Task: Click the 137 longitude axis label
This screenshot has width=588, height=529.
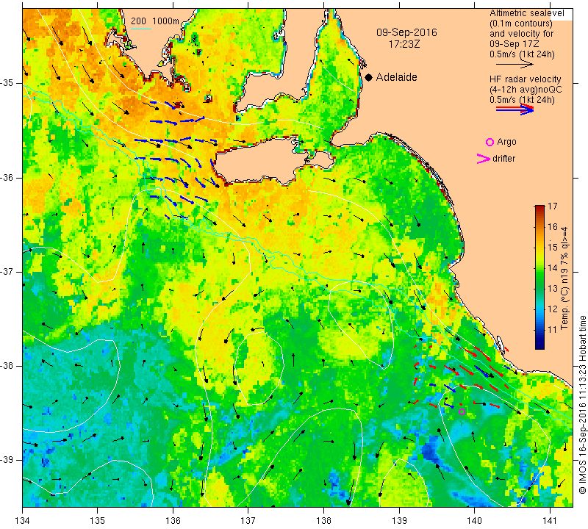Action: pos(248,521)
